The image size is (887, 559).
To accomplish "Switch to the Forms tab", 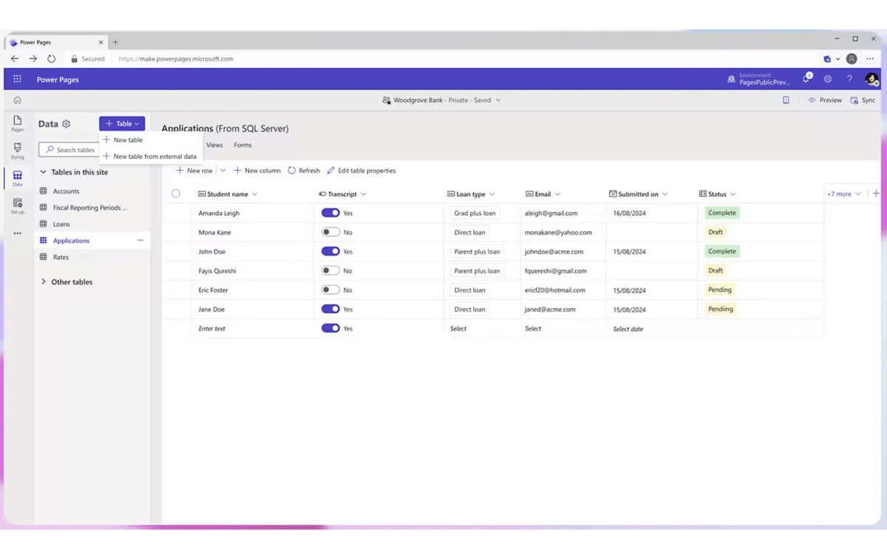I will (x=242, y=145).
